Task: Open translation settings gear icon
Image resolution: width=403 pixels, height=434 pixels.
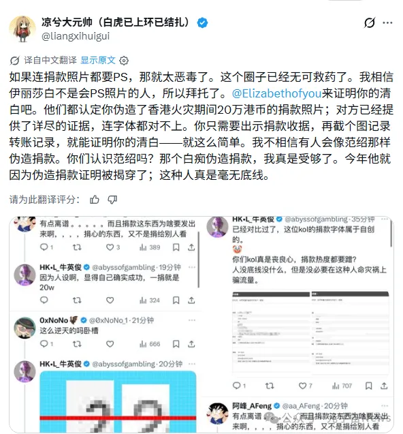Action: coord(124,61)
